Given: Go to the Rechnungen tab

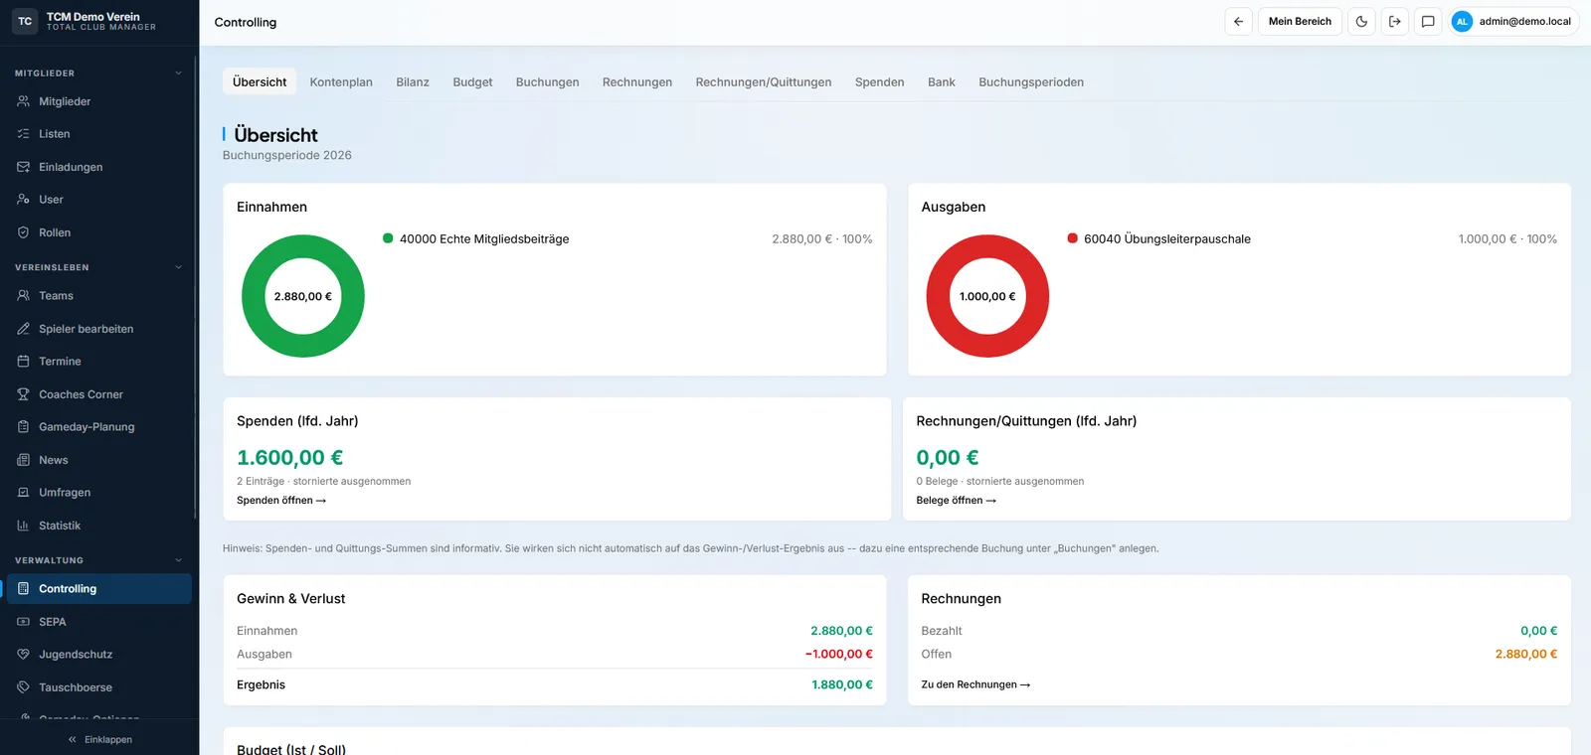Looking at the screenshot, I should click(x=637, y=82).
